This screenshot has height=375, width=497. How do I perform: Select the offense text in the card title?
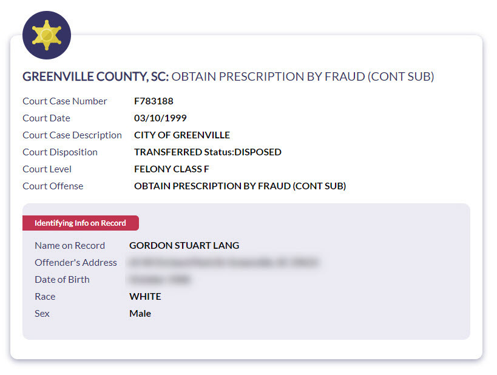(x=303, y=77)
